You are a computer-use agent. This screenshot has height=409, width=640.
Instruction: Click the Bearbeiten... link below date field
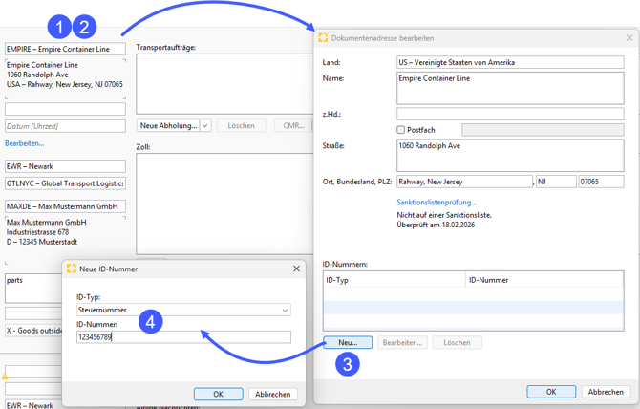[x=25, y=143]
